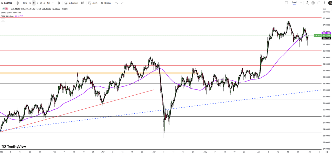Click the redo arrow icon
The width and height of the screenshot is (332, 154).
(122, 3)
